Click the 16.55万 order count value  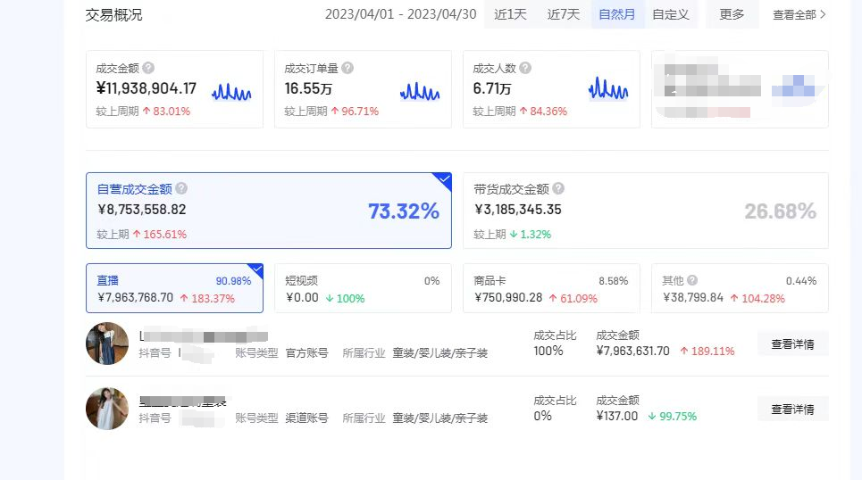click(x=308, y=88)
